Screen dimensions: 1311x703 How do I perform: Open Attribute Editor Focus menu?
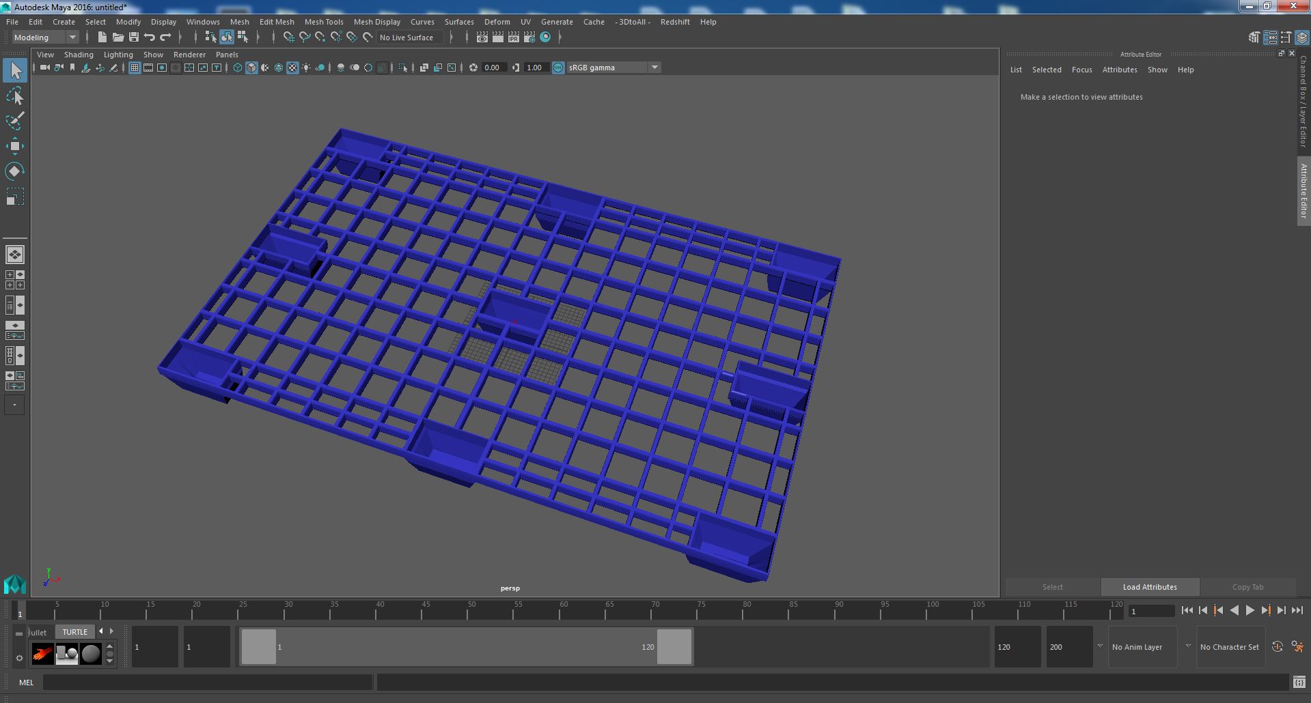pos(1081,70)
